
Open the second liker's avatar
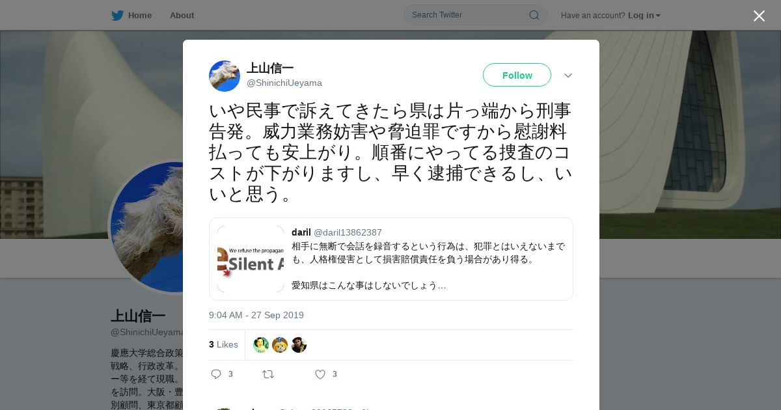point(280,345)
